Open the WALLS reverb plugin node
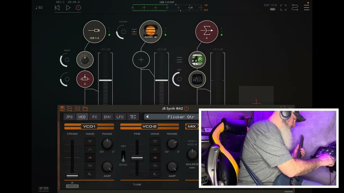This screenshot has height=193, width=344. coord(197,79)
